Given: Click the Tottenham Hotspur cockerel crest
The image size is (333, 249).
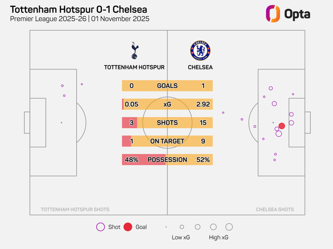Looking at the screenshot, I should coord(134,51).
